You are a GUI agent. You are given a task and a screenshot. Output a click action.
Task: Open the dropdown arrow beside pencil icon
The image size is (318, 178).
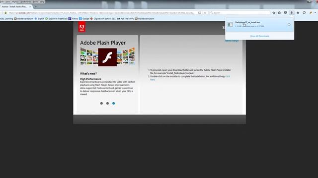(x=315, y=13)
